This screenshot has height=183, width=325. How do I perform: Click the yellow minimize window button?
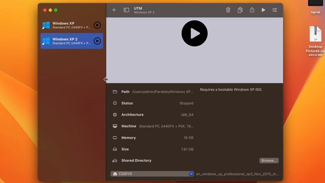click(x=50, y=10)
